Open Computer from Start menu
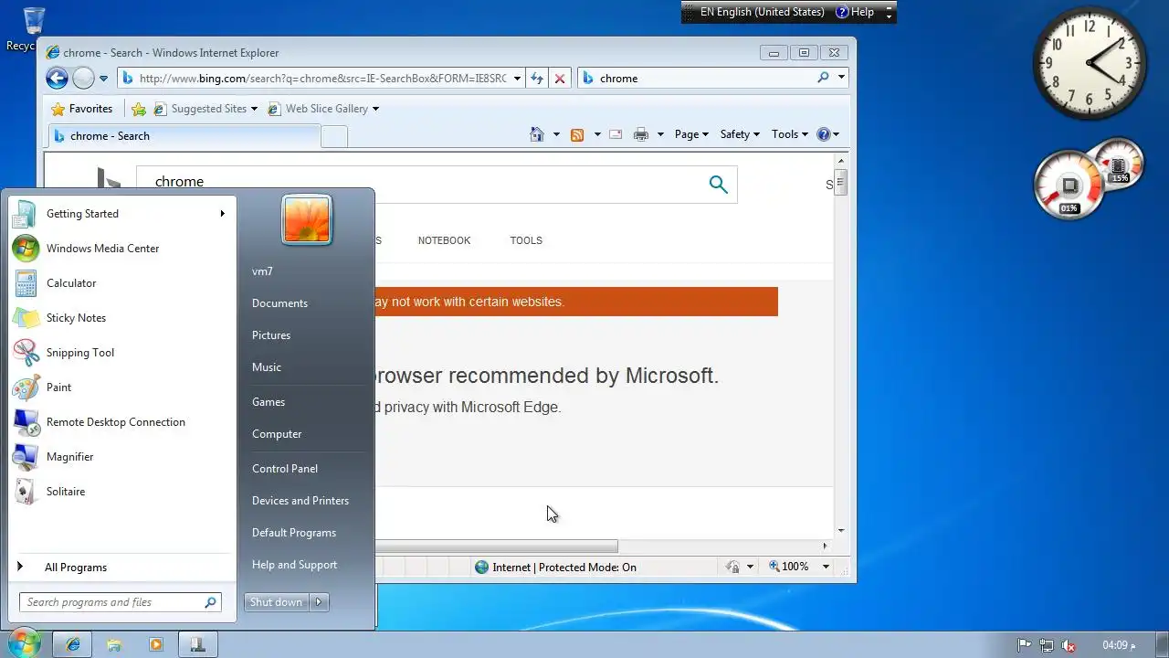Image resolution: width=1169 pixels, height=658 pixels. tap(277, 434)
